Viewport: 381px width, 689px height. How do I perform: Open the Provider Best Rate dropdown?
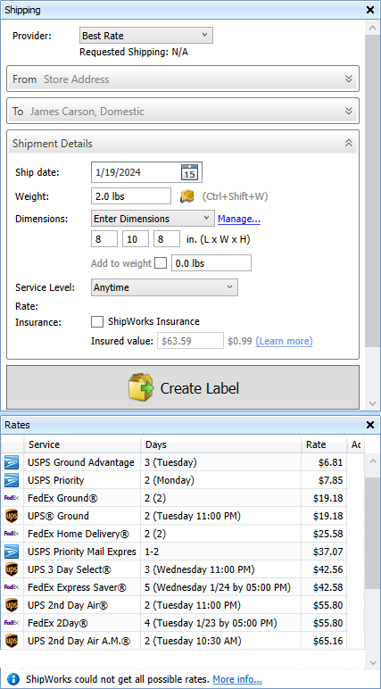pyautogui.click(x=146, y=36)
